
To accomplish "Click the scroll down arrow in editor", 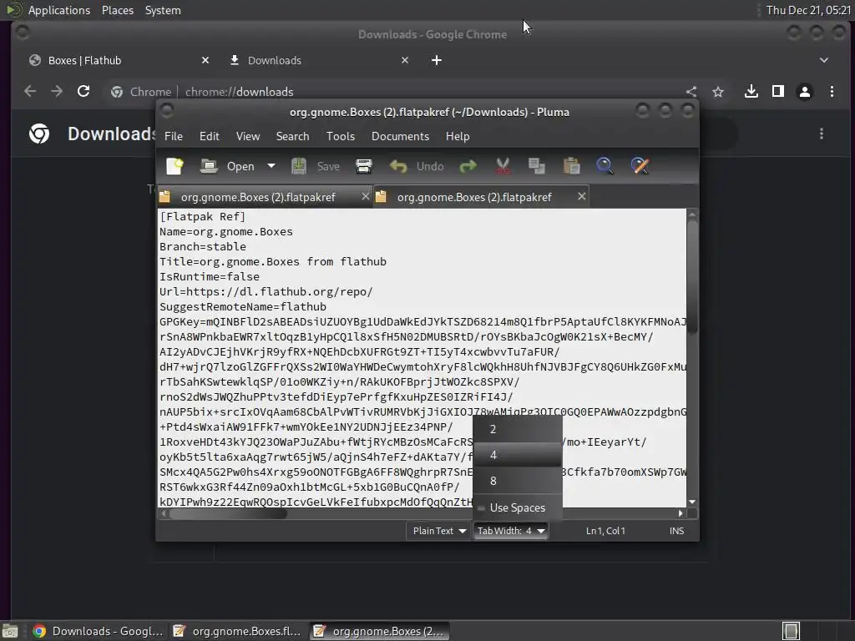I will [x=692, y=502].
